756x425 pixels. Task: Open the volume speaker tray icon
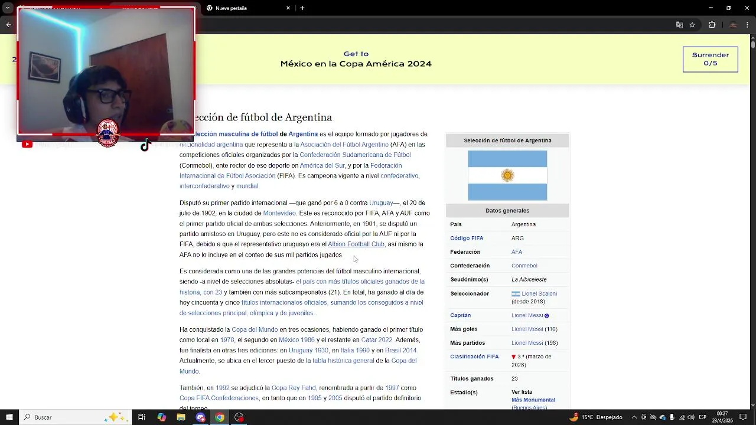[x=691, y=417]
